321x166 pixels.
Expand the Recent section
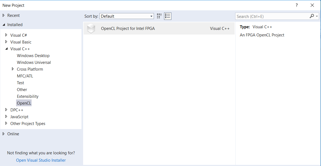click(x=4, y=15)
